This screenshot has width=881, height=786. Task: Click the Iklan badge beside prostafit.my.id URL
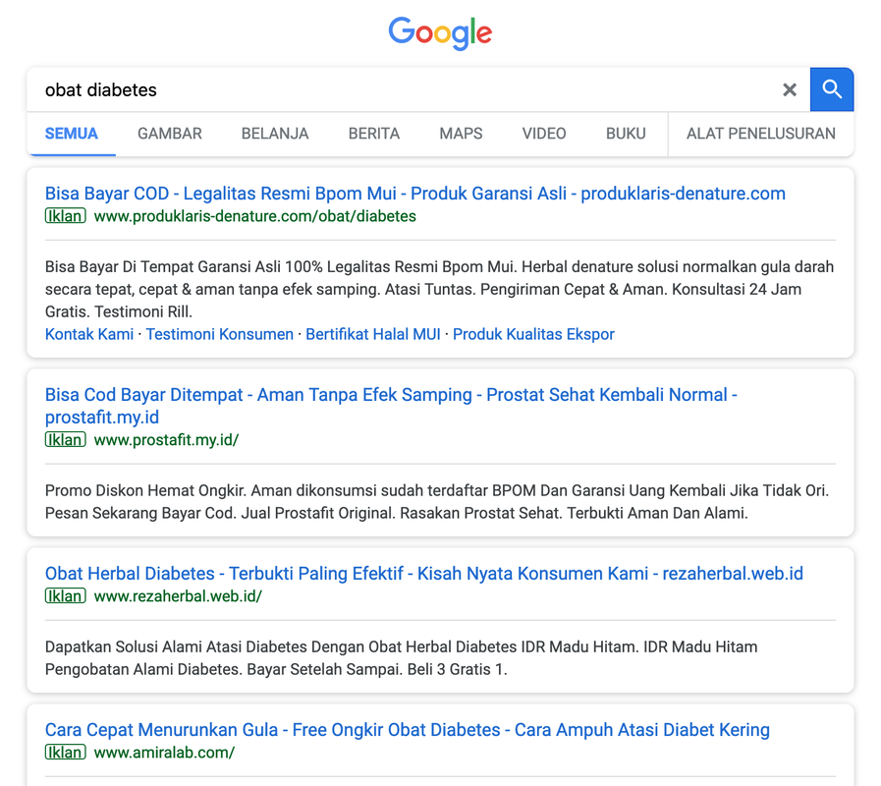tap(65, 440)
